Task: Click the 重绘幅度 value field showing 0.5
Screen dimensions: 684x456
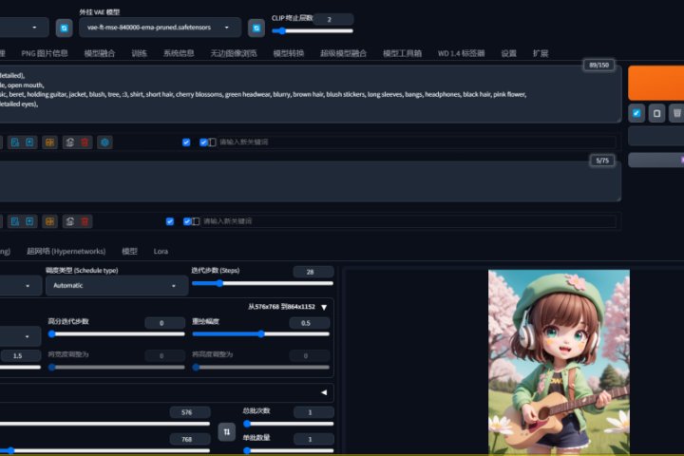Action: click(x=310, y=323)
